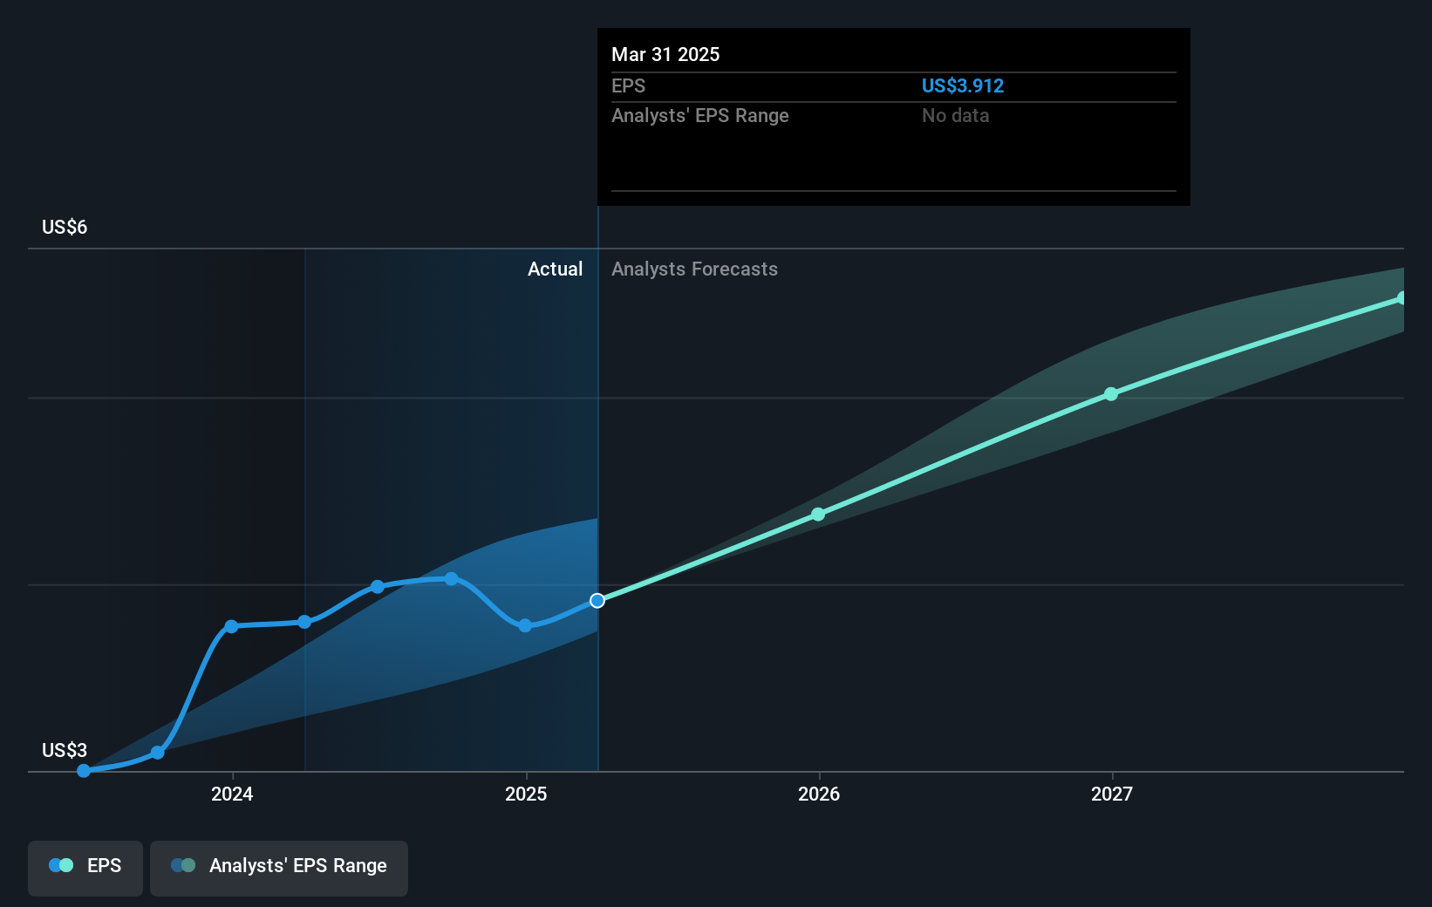Click the Analysts' EPS Range legend dot icon

pyautogui.click(x=183, y=865)
